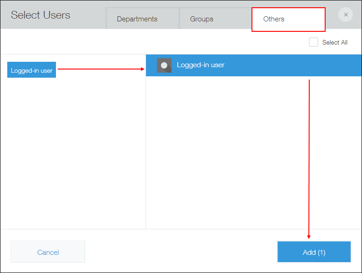Confirm with the Add (1) button

point(314,252)
